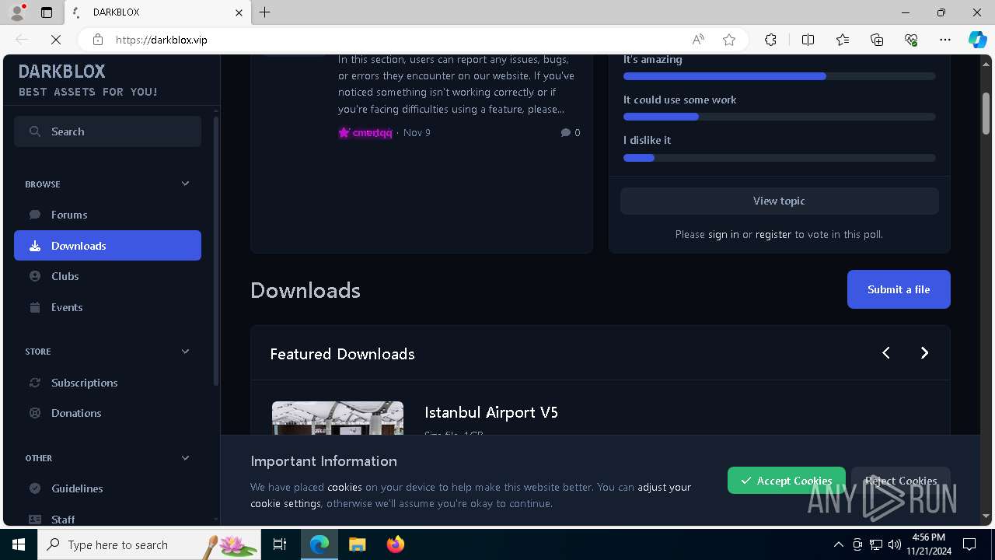Viewport: 995px width, 560px height.
Task: Close the DARKBLOX tab
Action: [239, 12]
